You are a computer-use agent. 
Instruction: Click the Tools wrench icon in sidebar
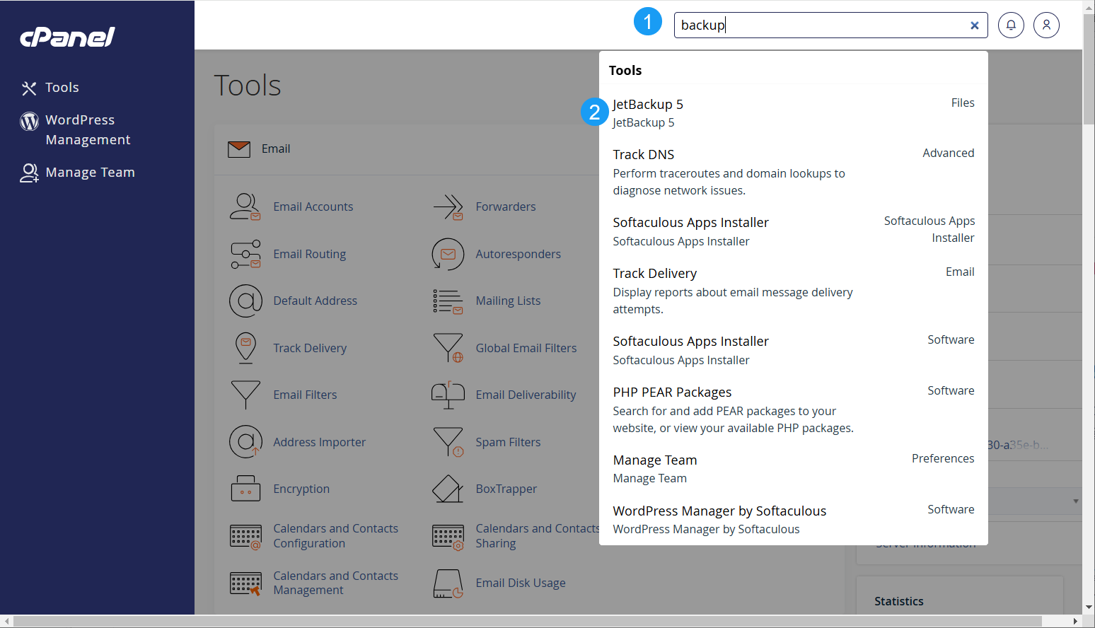[29, 88]
